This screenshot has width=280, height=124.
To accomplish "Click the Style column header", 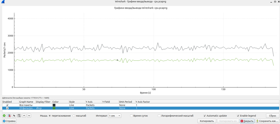I will pyautogui.click(x=77, y=102).
